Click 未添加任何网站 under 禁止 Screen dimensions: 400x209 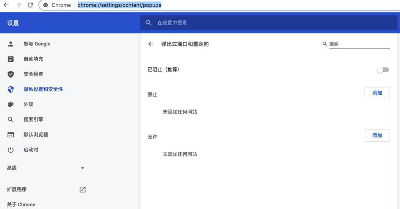click(x=180, y=112)
